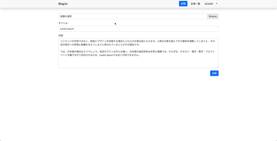277x141 pixels.
Task: Submit the post with 反映 button
Action: tap(214, 73)
